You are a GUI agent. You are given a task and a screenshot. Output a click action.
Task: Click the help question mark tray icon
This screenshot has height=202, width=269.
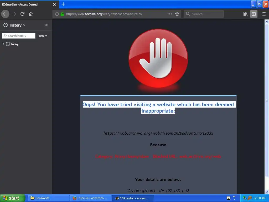(228, 198)
